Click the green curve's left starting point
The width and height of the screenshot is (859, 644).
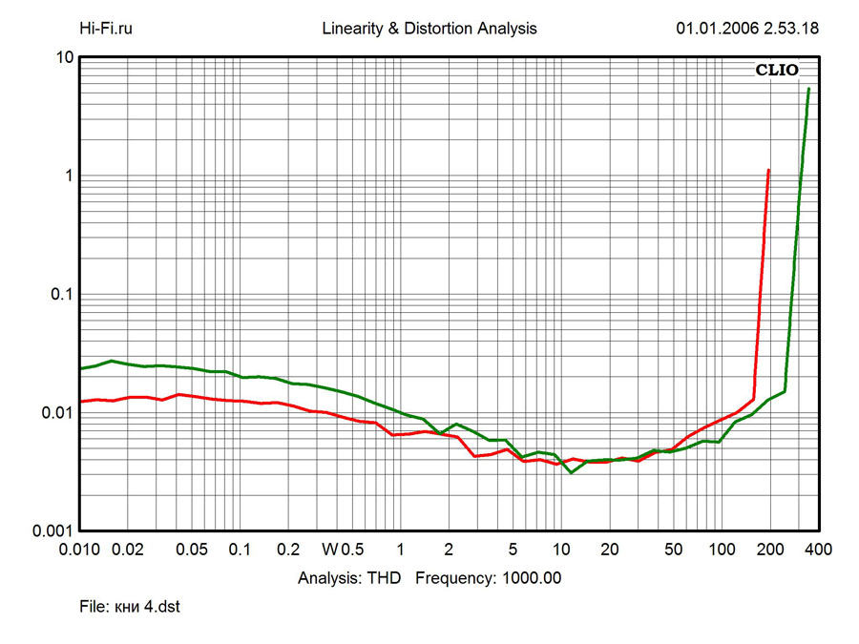81,368
